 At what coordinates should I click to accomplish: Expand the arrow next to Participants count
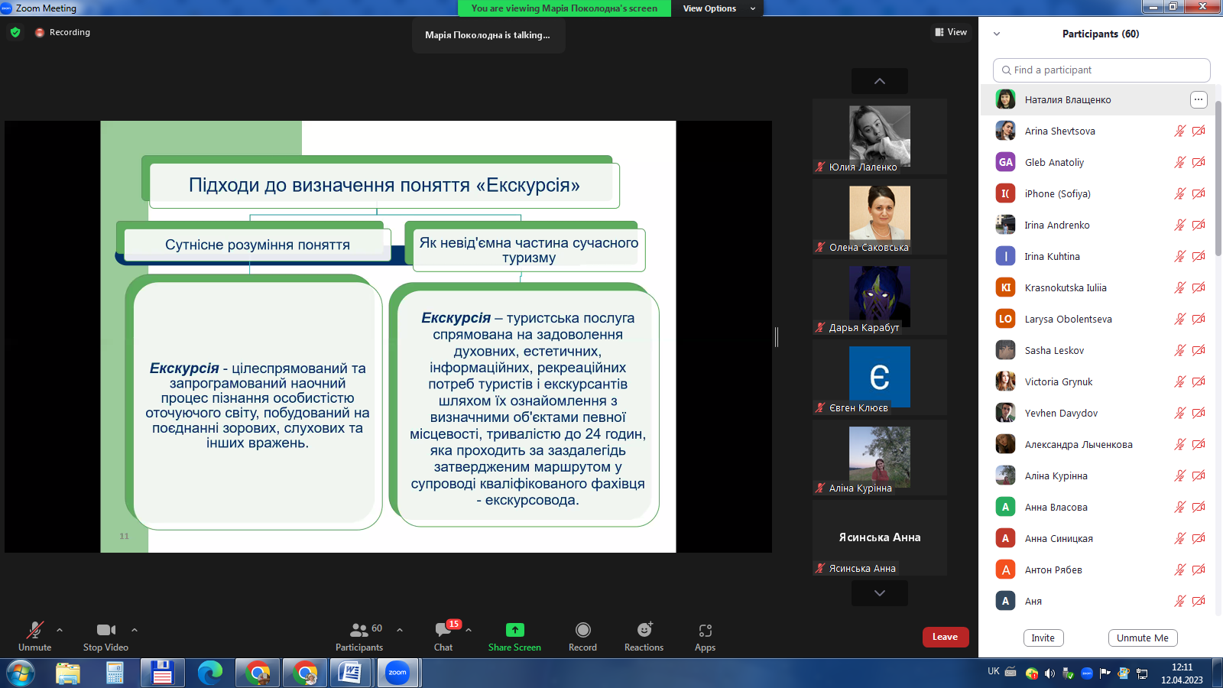400,630
